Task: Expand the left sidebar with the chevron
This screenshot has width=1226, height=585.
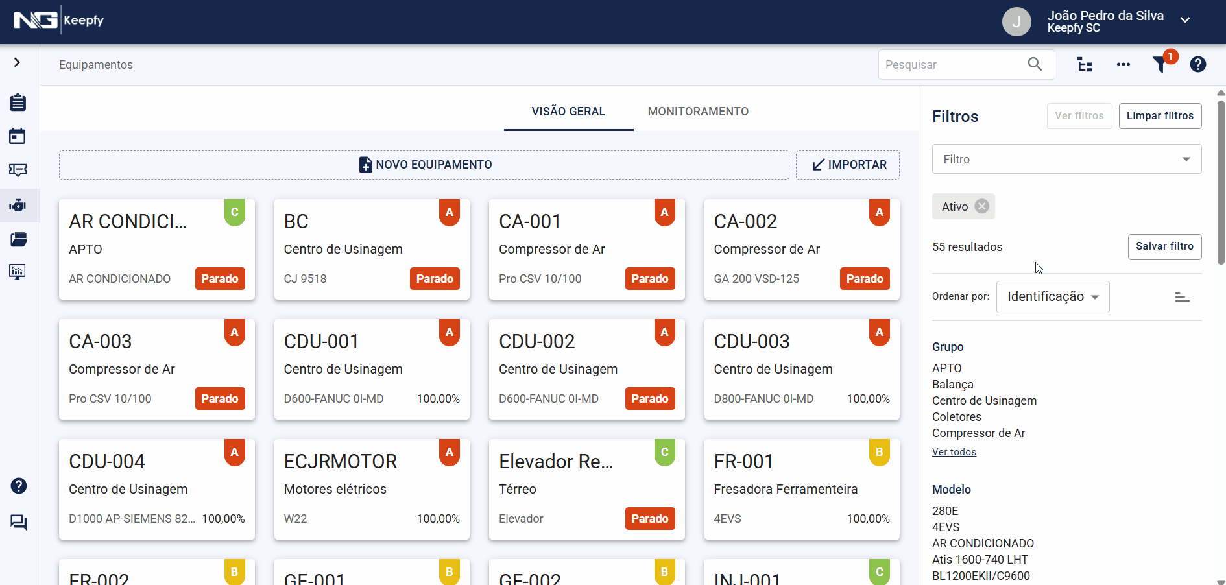Action: [x=18, y=62]
